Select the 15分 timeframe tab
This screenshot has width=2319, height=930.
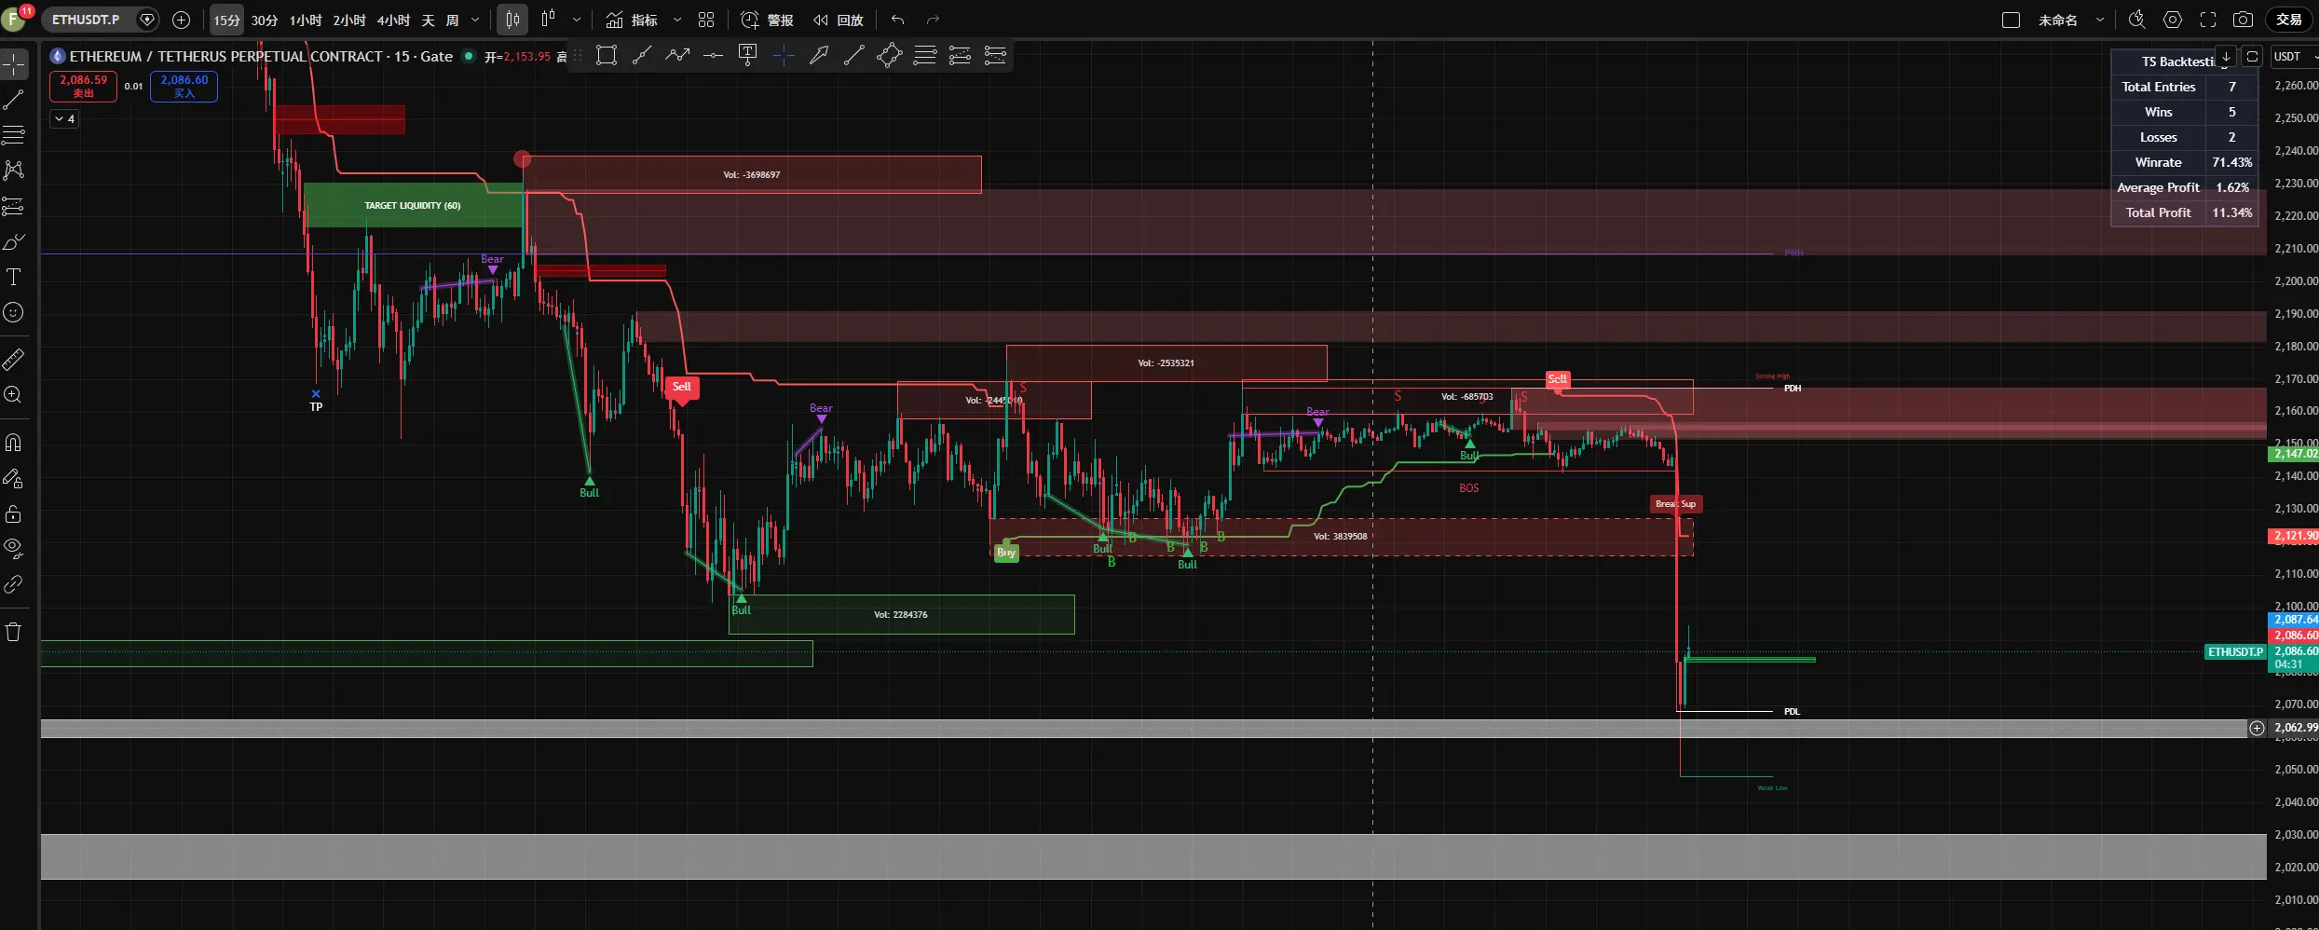point(226,20)
